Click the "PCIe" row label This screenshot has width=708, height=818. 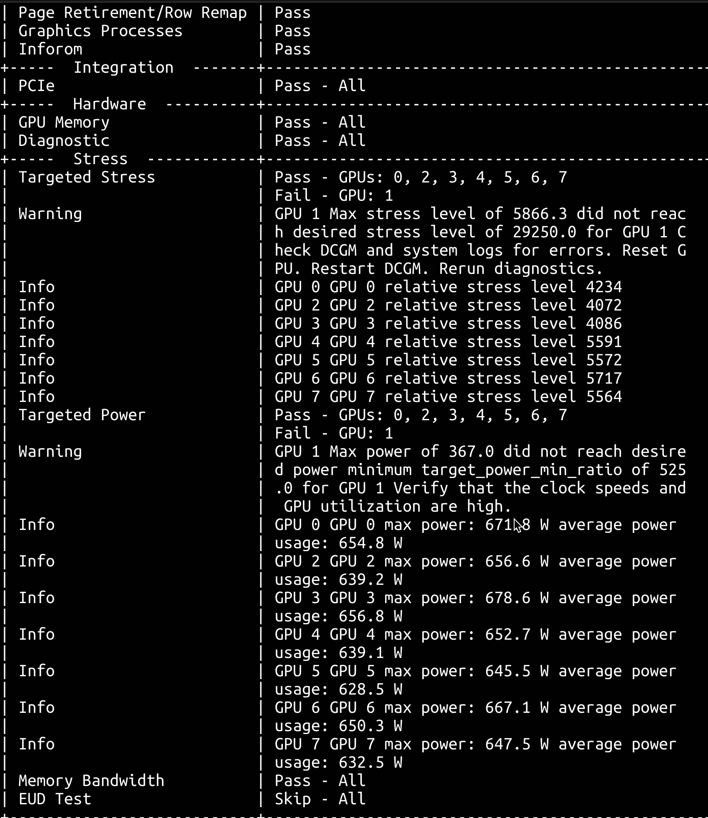[37, 86]
